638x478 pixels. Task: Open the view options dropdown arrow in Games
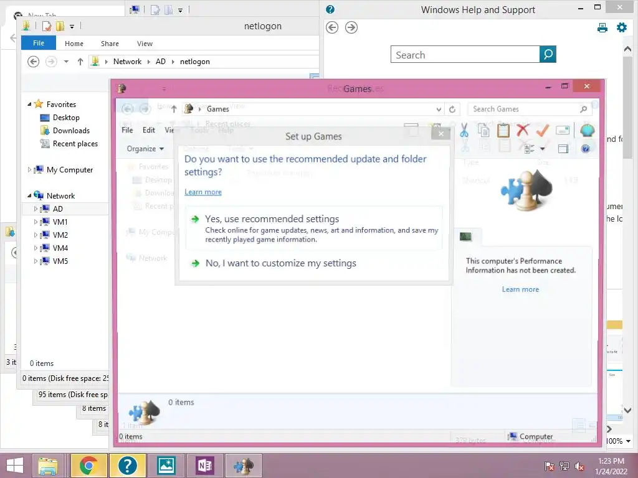[543, 149]
